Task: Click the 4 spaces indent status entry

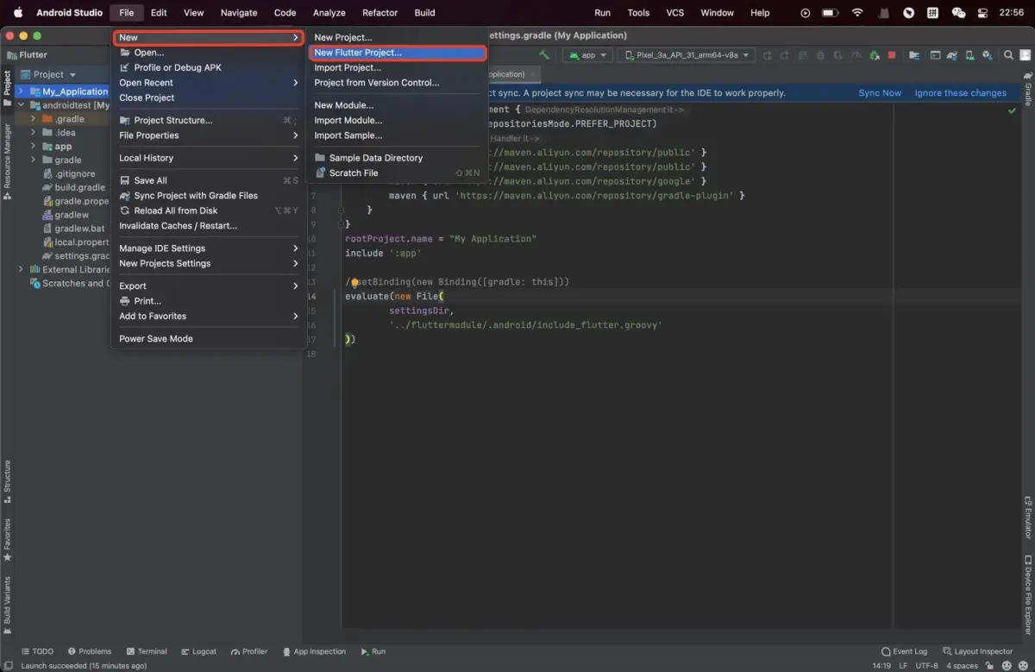Action: (962, 666)
